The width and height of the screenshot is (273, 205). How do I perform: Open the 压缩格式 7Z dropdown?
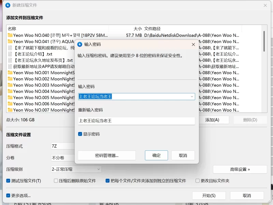[62, 146]
